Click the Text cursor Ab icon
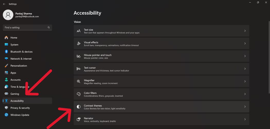This screenshot has width=270, height=129. coord(79,69)
